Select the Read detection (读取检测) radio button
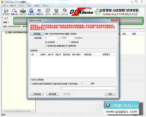Screen dimensions: 146x117 (69, 42)
